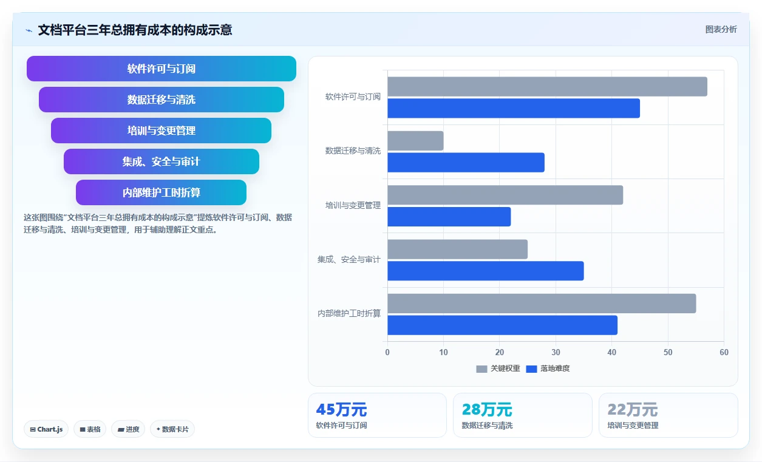Click the x-axis tick value 30

pos(556,352)
